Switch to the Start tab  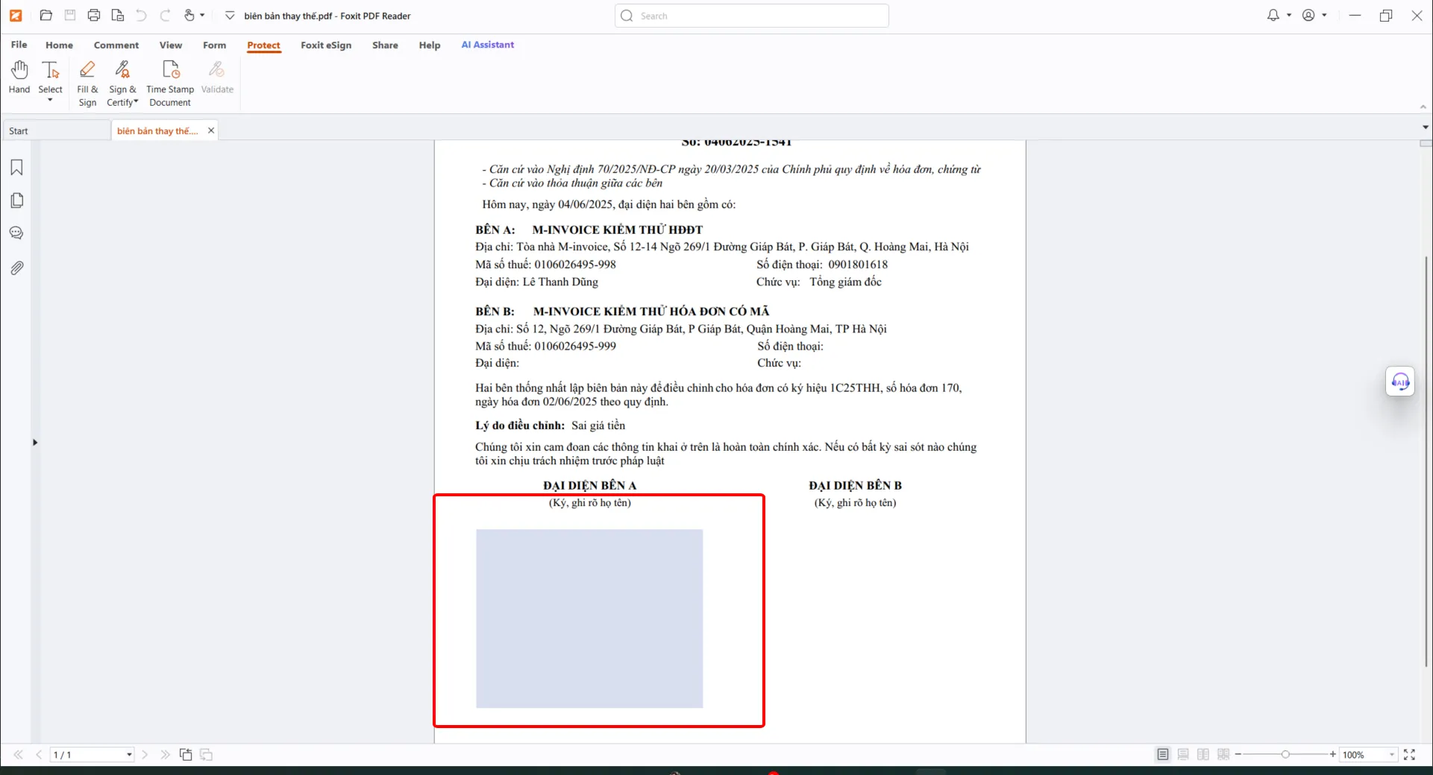(56, 130)
